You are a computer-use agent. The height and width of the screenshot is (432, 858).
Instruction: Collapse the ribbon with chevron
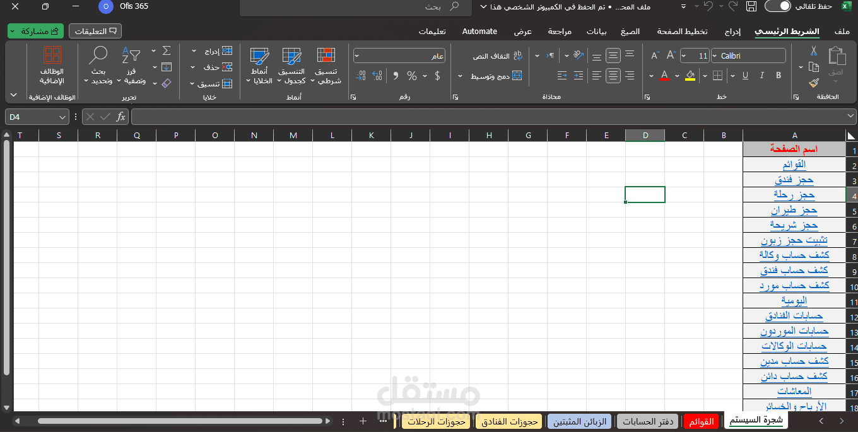click(x=14, y=95)
